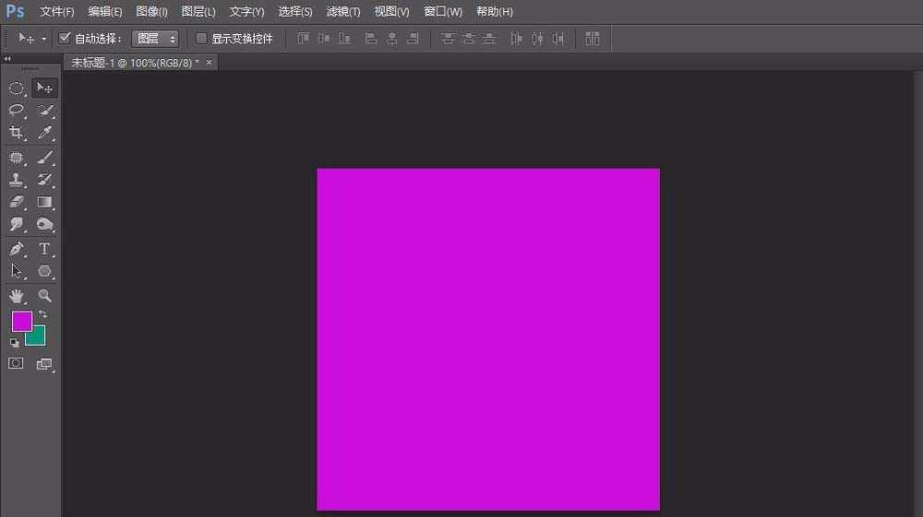Select the Crop tool
The height and width of the screenshot is (517, 923).
[17, 134]
